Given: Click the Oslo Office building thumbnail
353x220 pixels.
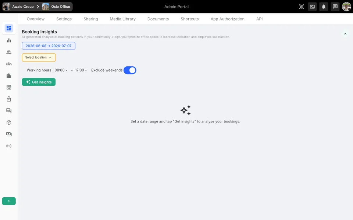Looking at the screenshot, I should 46,7.
